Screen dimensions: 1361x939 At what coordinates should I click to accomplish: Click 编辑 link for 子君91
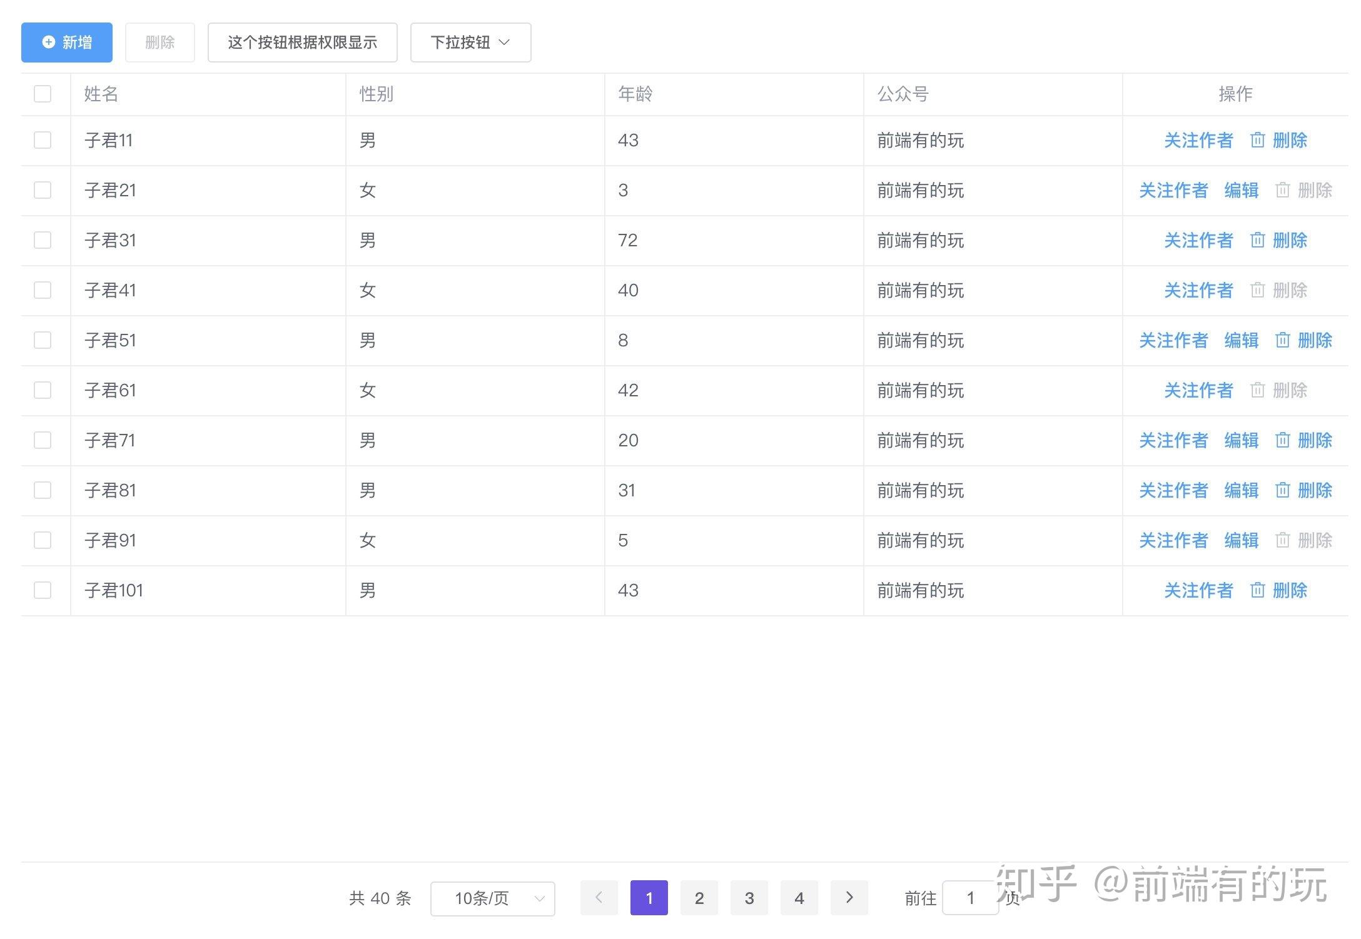point(1241,540)
